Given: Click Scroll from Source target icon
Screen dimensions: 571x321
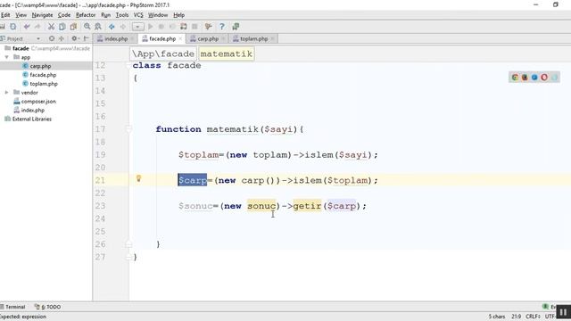Looking at the screenshot, I should [x=52, y=38].
